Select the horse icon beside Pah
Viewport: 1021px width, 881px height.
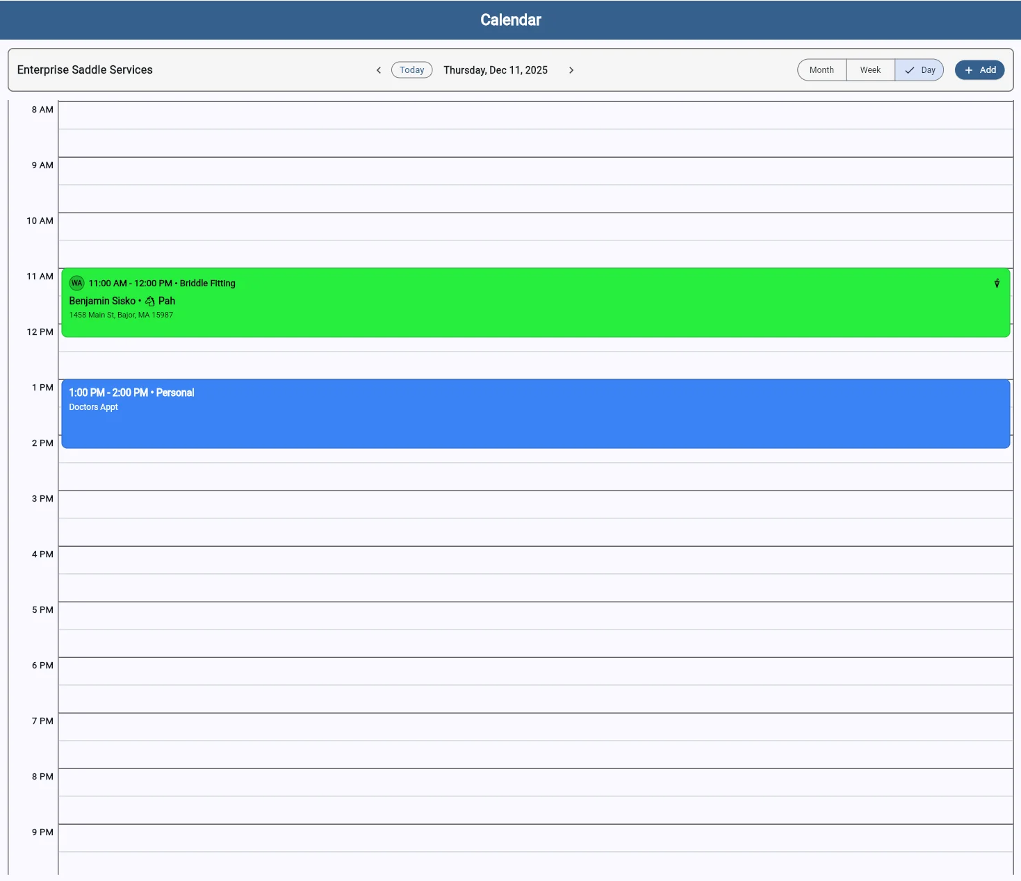tap(150, 301)
